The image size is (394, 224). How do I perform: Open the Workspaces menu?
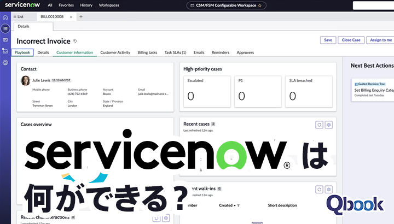tap(108, 5)
